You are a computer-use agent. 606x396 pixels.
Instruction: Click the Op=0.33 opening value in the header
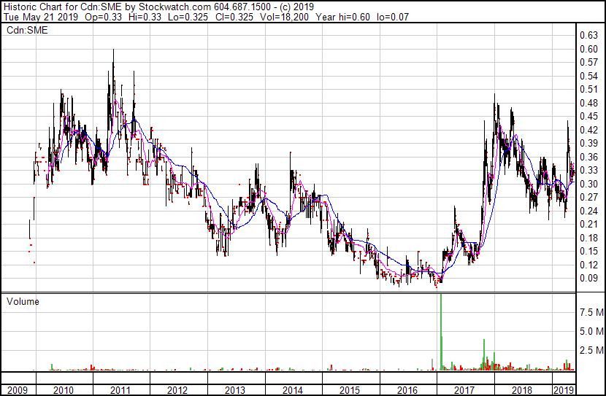103,17
